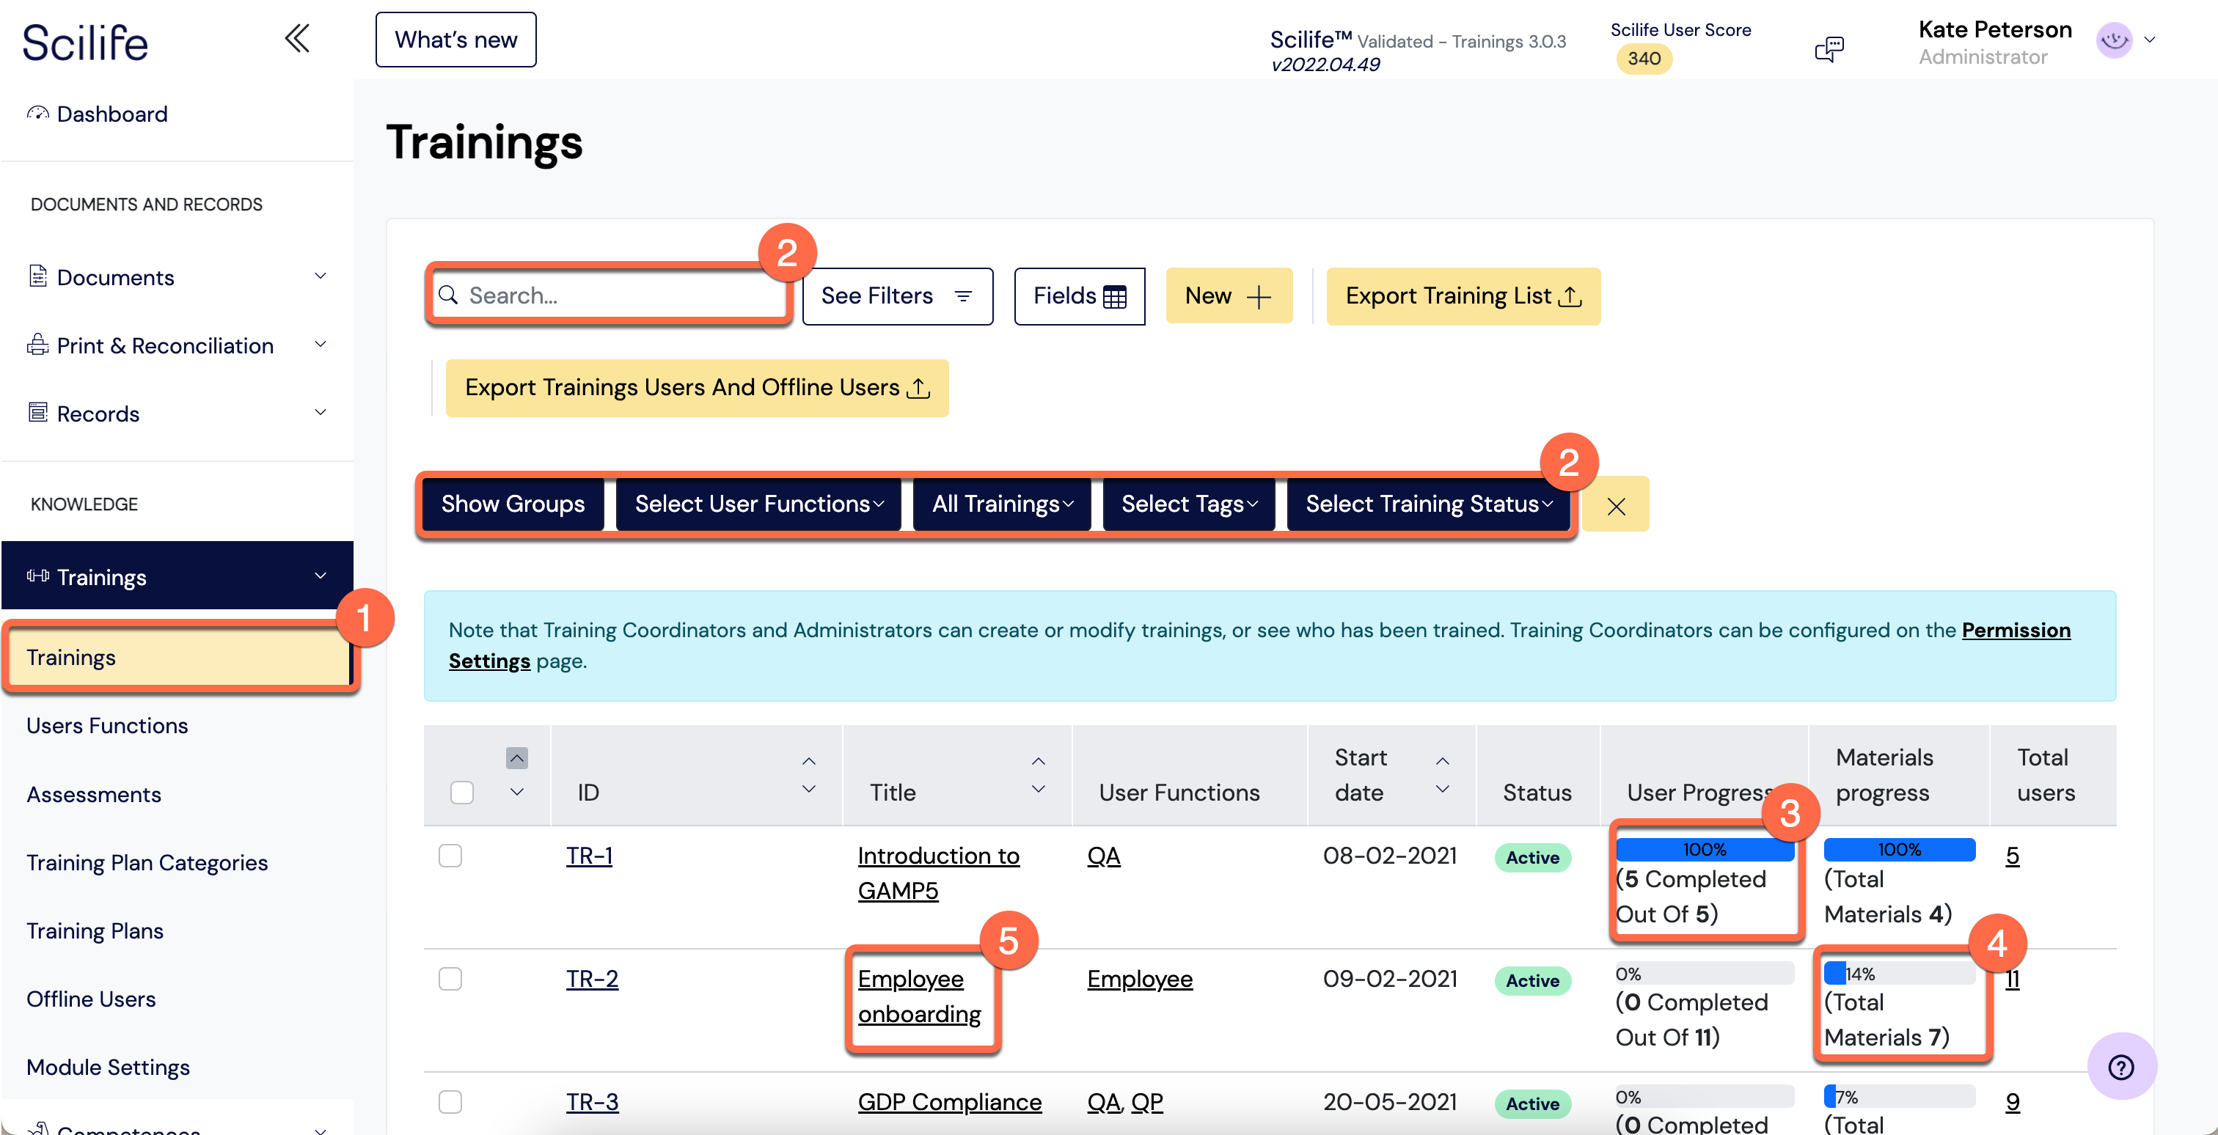
Task: Click the Records list icon
Action: point(38,412)
